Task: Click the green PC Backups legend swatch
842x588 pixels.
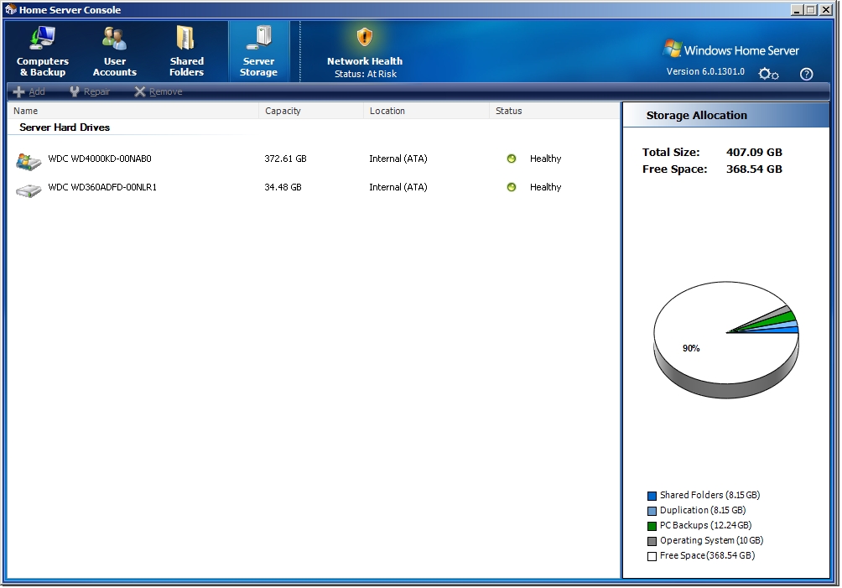Action: 652,526
